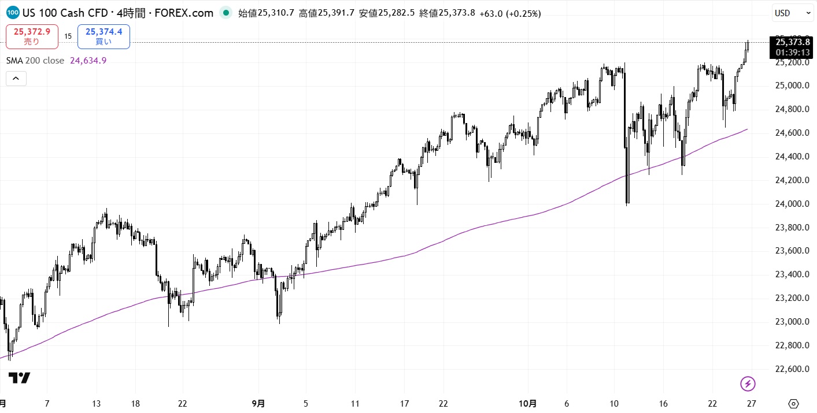Click the current price label 25,373.8
817x413 pixels.
tap(792, 42)
